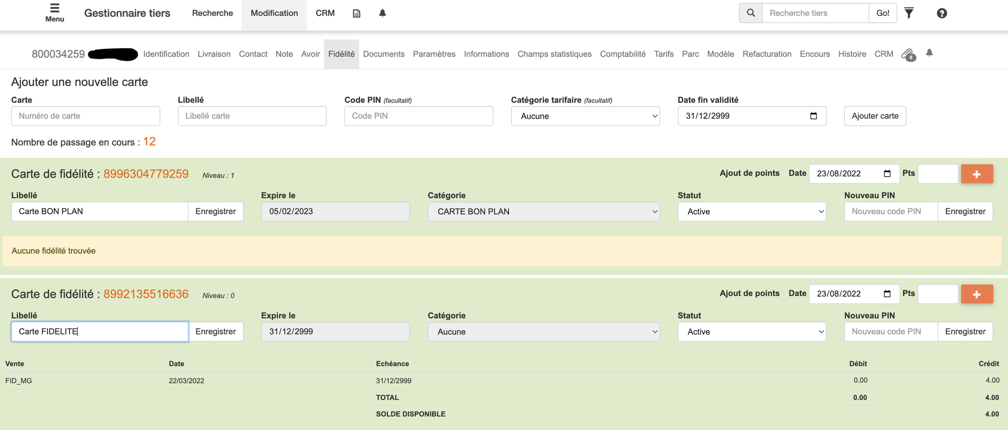Click the FID_MG sale row
1008x430 pixels.
coord(502,381)
